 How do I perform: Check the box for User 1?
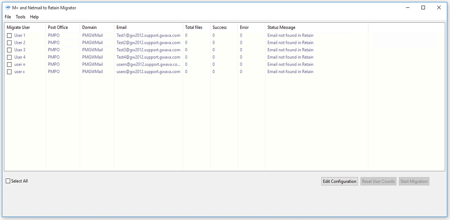pos(9,36)
